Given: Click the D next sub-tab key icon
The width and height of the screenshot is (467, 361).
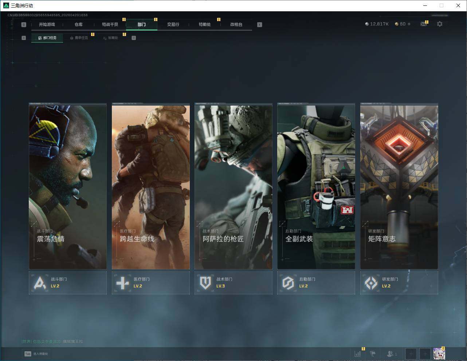Looking at the screenshot, I should pos(134,38).
